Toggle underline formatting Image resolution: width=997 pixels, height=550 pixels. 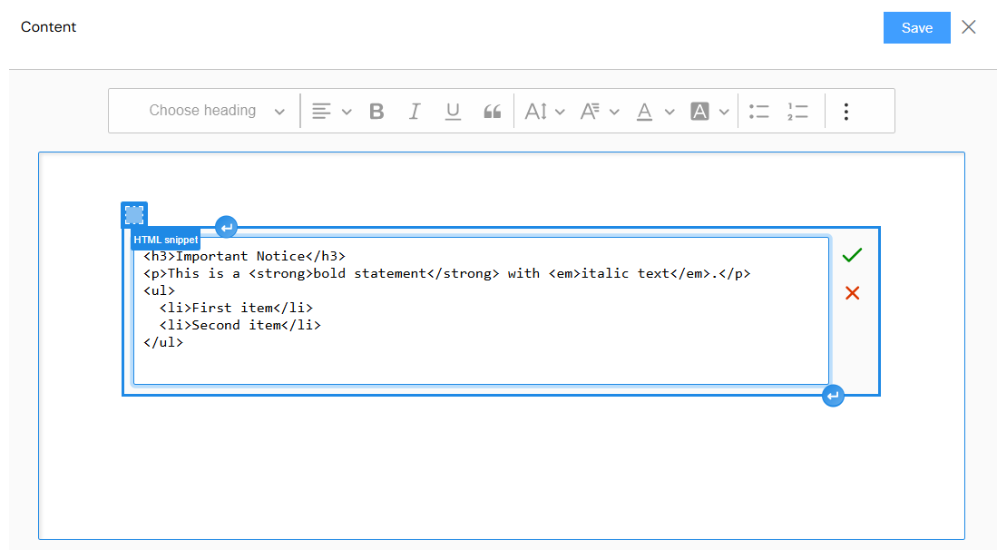(453, 111)
